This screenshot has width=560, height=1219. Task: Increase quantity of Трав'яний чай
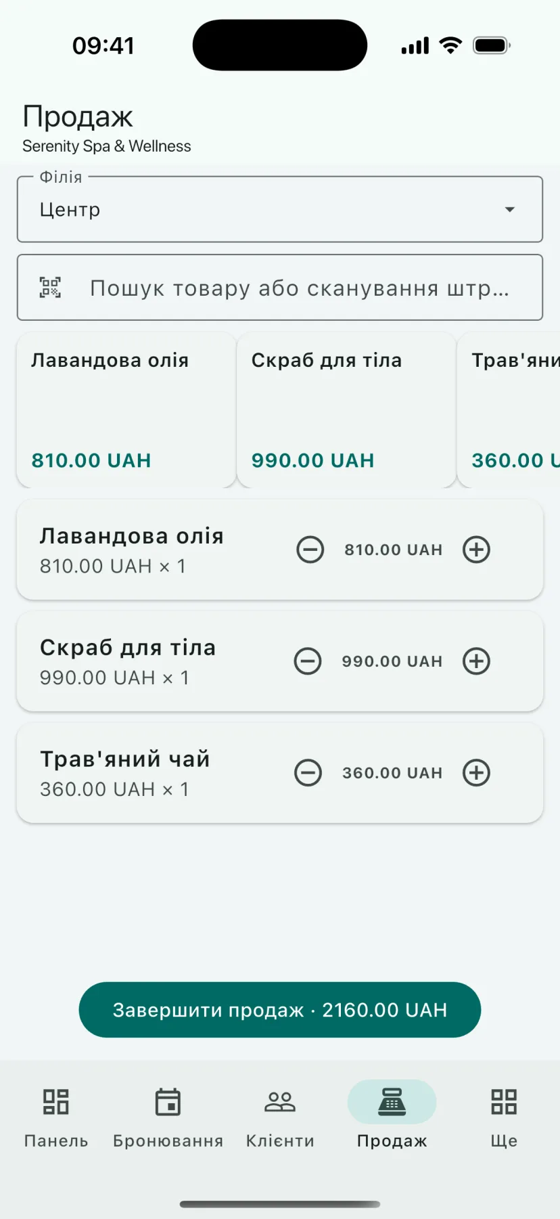click(476, 773)
